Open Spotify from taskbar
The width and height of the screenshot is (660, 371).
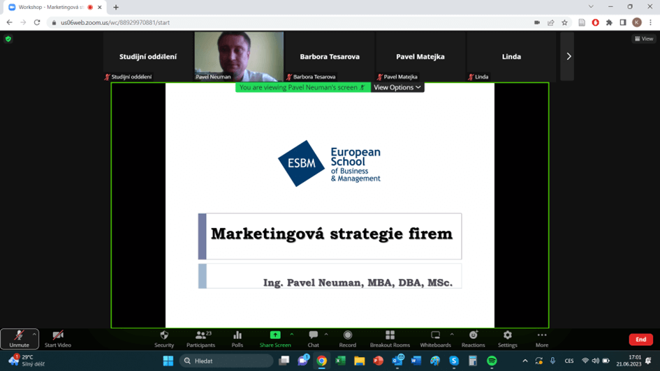[x=492, y=361]
